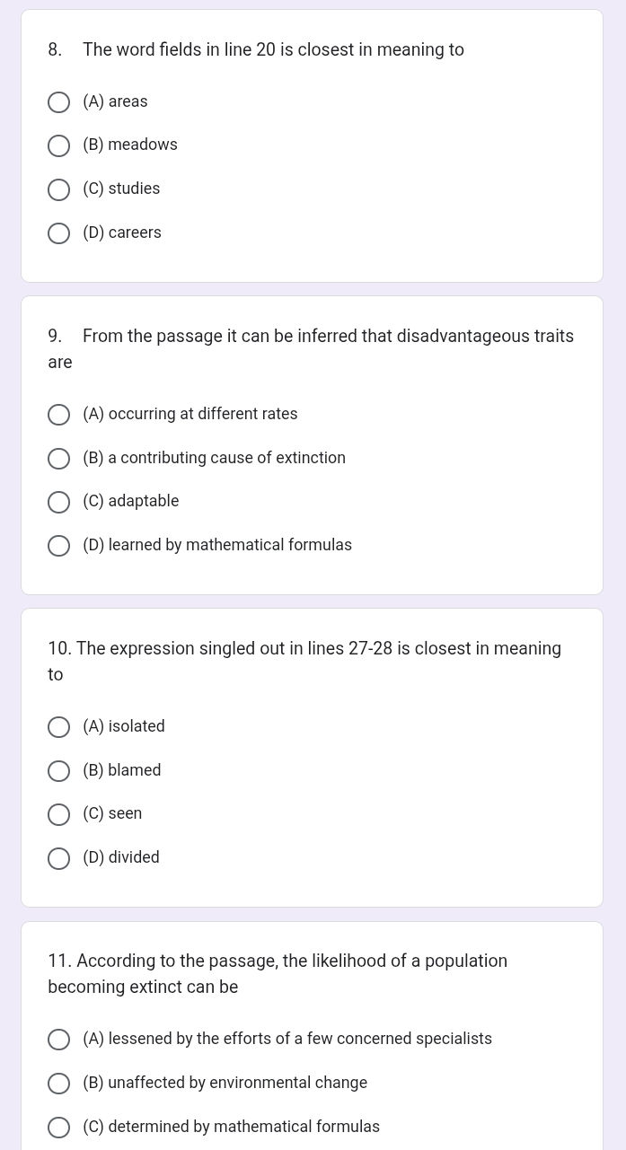This screenshot has width=626, height=1150.
Task: Select the (B) blamed option
Action: (x=58, y=771)
